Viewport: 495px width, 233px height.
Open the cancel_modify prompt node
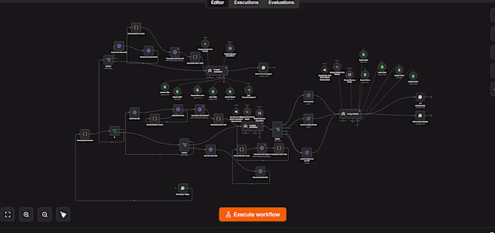308,118
